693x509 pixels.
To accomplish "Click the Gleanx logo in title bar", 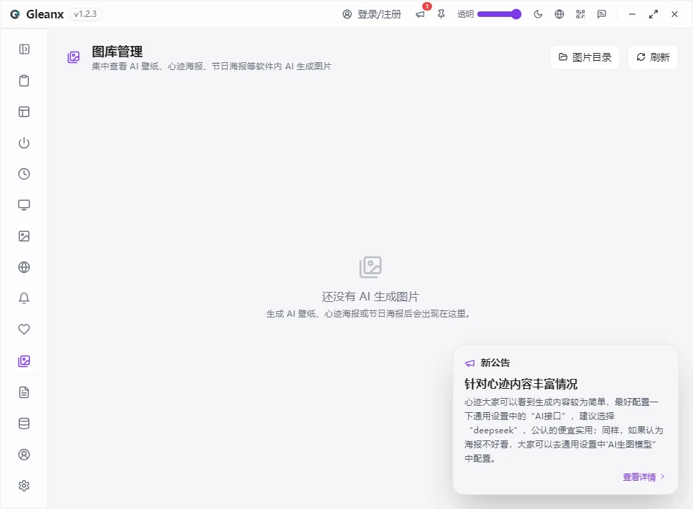I will coord(15,14).
